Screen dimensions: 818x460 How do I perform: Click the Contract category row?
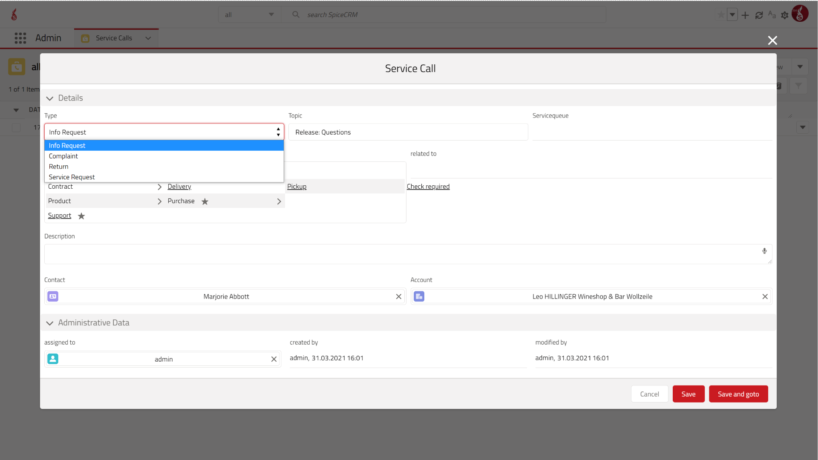coord(105,187)
